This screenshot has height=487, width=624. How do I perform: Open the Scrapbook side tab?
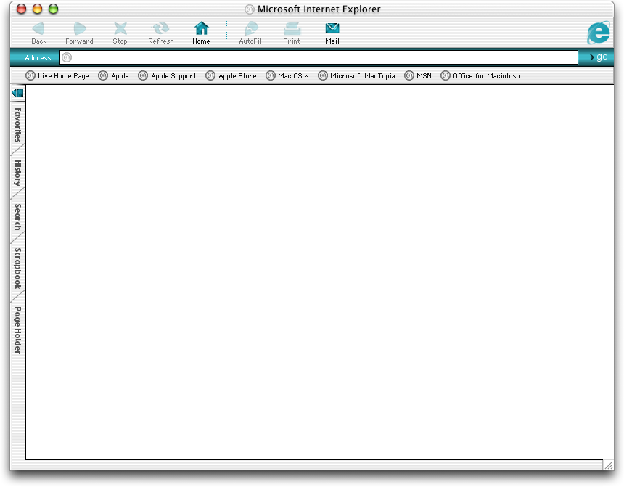[x=17, y=268]
